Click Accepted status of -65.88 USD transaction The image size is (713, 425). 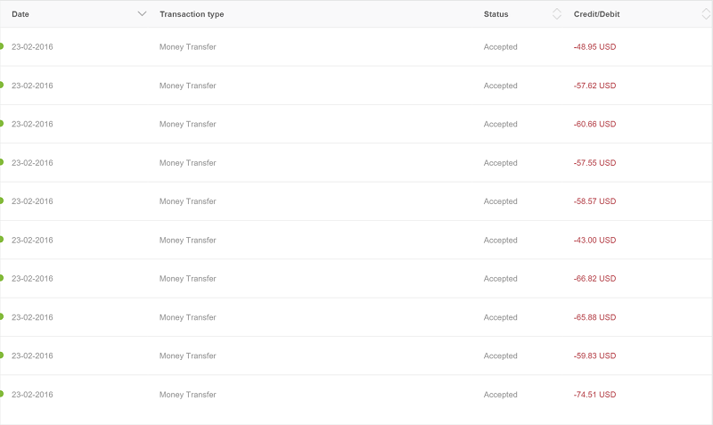500,317
